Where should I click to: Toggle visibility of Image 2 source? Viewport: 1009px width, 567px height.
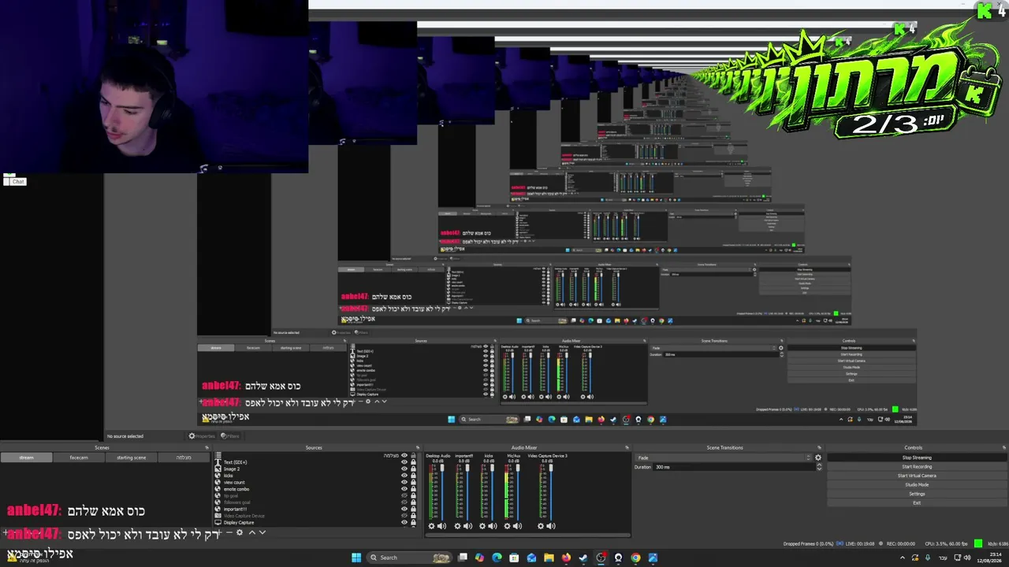[x=404, y=469]
